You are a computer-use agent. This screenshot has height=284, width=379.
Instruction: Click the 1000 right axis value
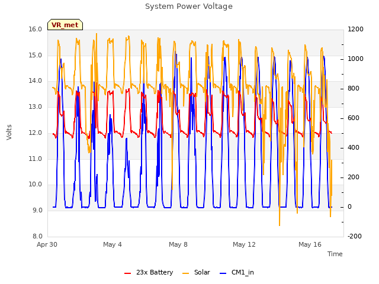coord(355,59)
